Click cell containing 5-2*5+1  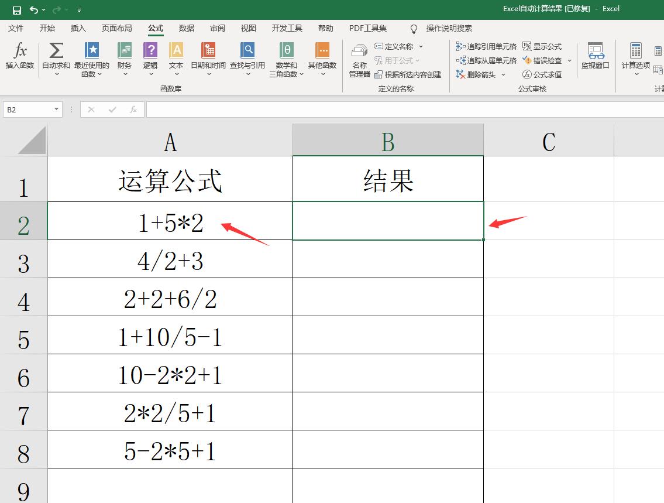point(170,450)
